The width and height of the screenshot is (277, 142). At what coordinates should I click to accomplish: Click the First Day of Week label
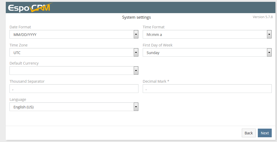tap(158, 45)
